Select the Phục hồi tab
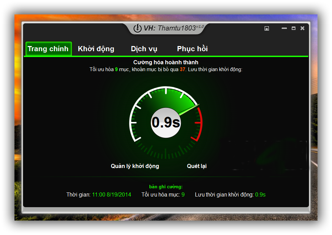The height and width of the screenshot is (235, 332). point(192,49)
